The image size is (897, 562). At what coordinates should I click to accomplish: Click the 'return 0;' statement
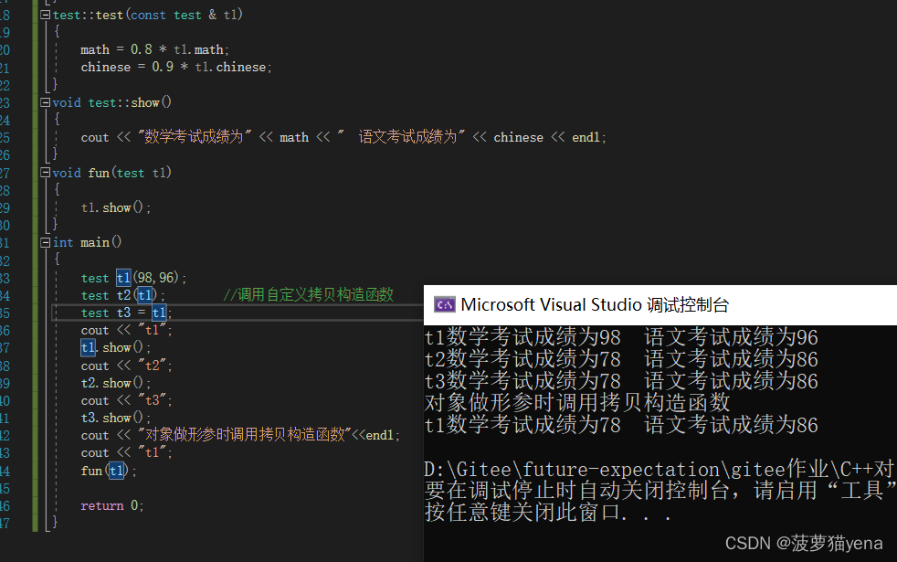coord(112,505)
